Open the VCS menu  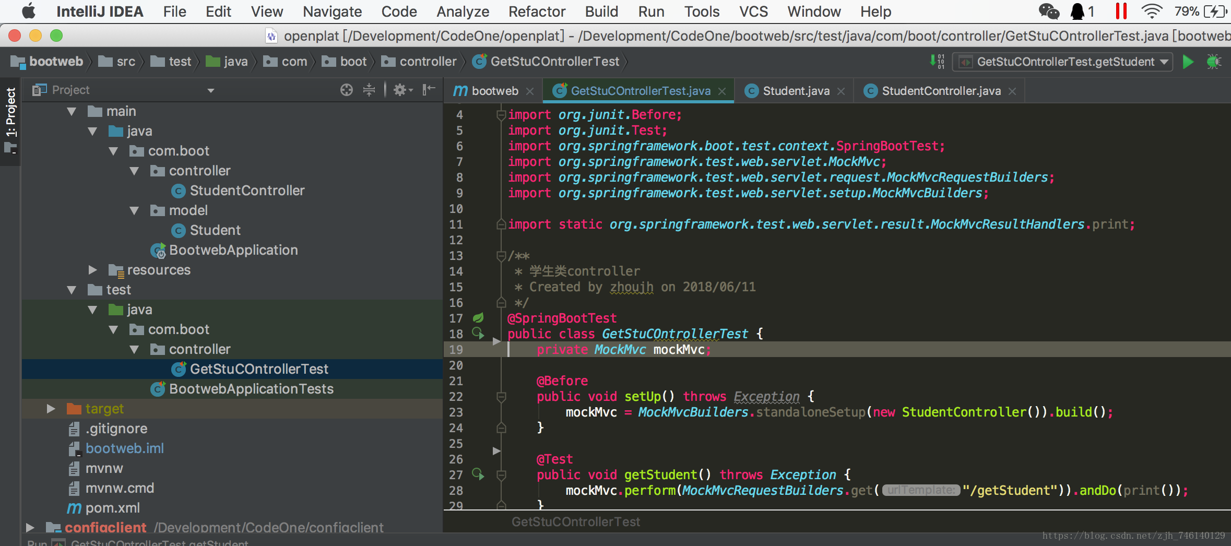[753, 11]
